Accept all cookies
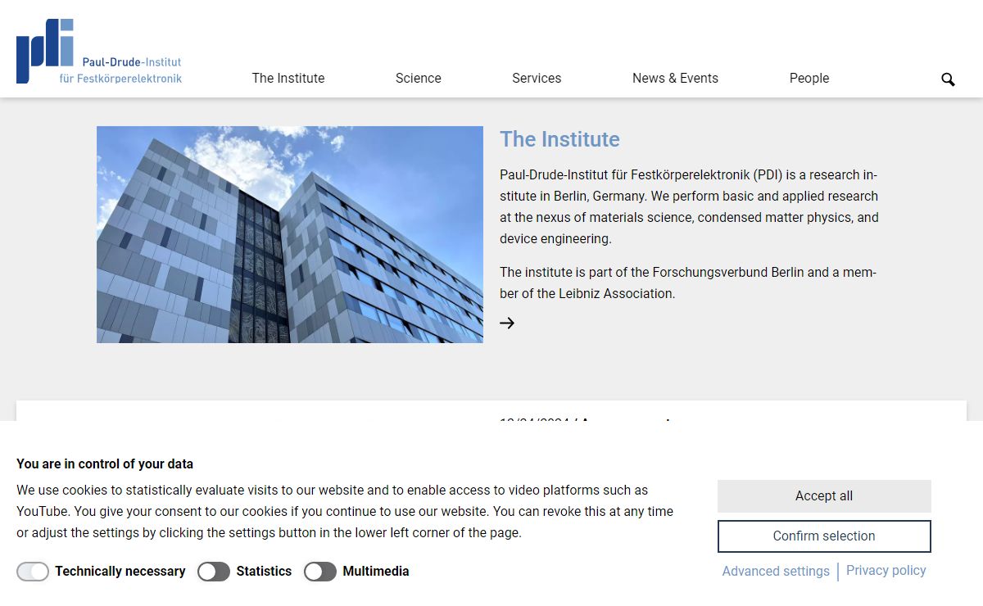983x606 pixels. [x=824, y=496]
